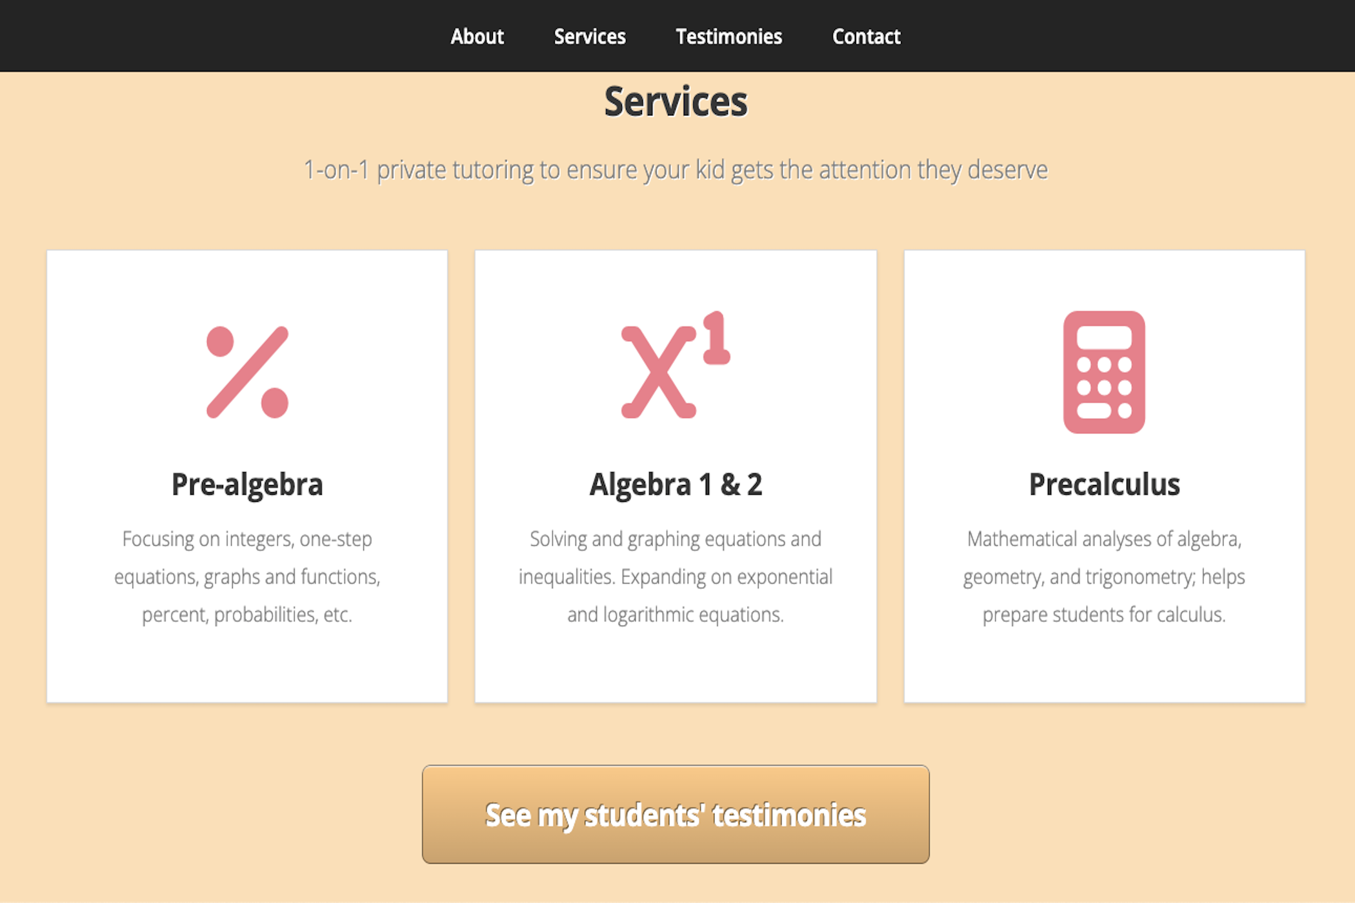Click the percent icon for Pre-algebra

point(247,372)
